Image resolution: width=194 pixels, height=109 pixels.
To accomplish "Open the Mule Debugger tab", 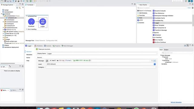I will (x=67, y=46).
